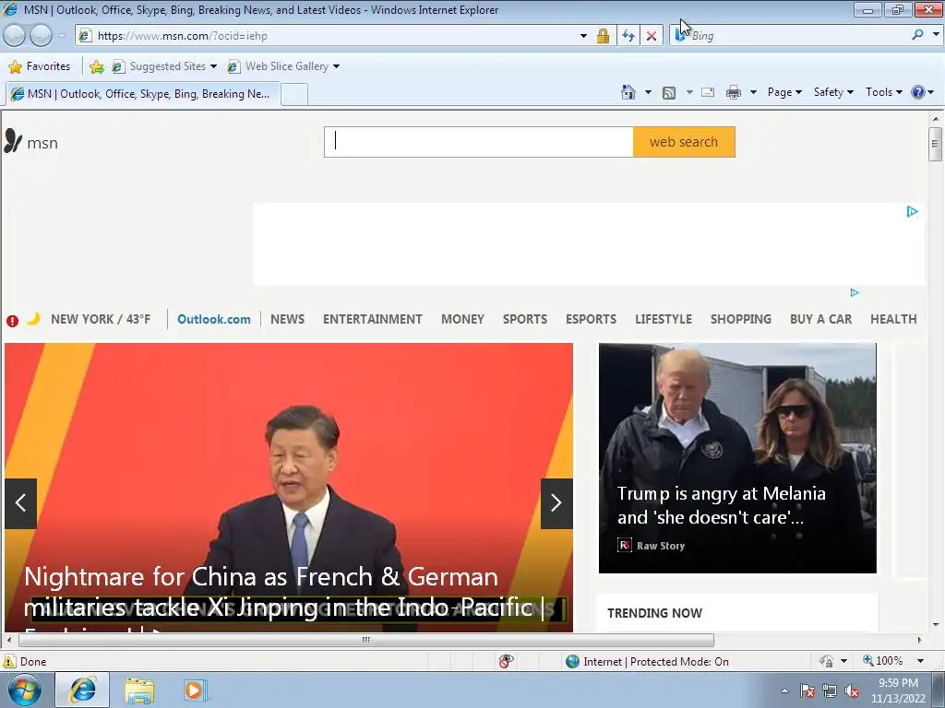Viewport: 945px width, 708px height.
Task: Click the Help question mark icon
Action: click(x=918, y=92)
